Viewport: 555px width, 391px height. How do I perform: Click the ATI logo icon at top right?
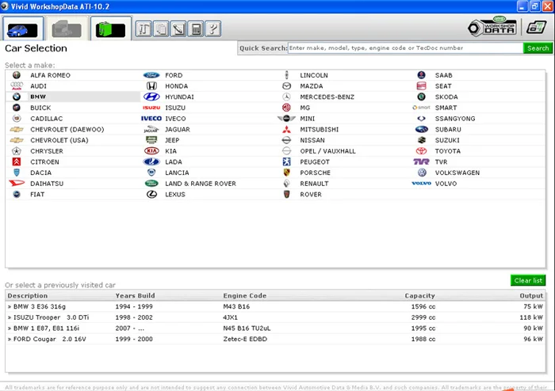click(x=536, y=27)
